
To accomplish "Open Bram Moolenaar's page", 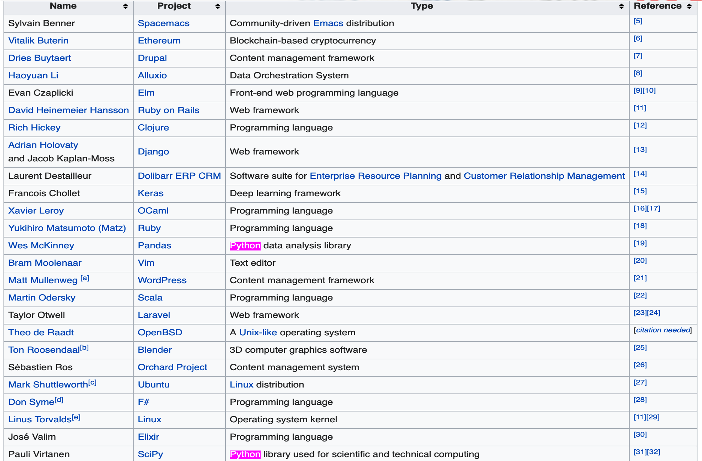I will tap(45, 263).
